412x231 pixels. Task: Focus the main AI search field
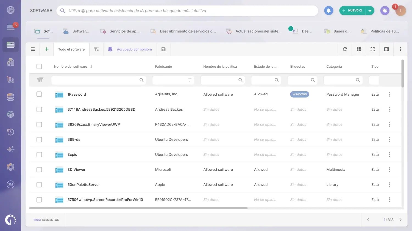click(187, 11)
